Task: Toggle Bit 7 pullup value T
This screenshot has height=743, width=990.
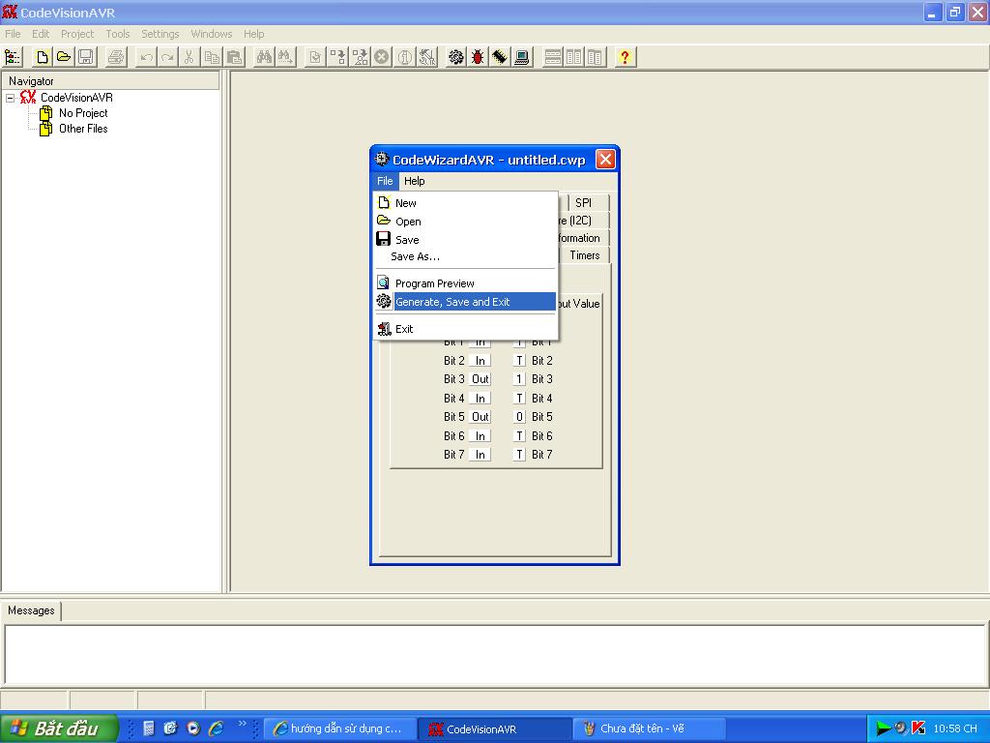Action: tap(519, 455)
